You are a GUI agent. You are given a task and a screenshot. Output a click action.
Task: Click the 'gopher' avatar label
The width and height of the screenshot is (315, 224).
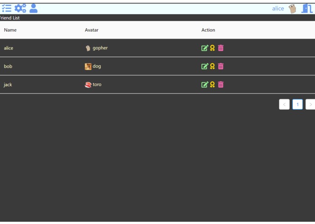(100, 48)
